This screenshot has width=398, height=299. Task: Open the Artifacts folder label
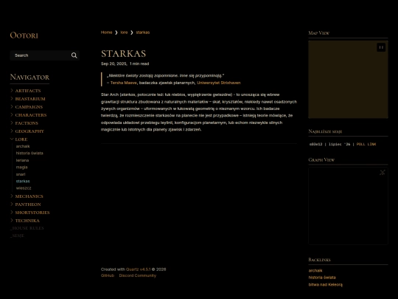[28, 91]
